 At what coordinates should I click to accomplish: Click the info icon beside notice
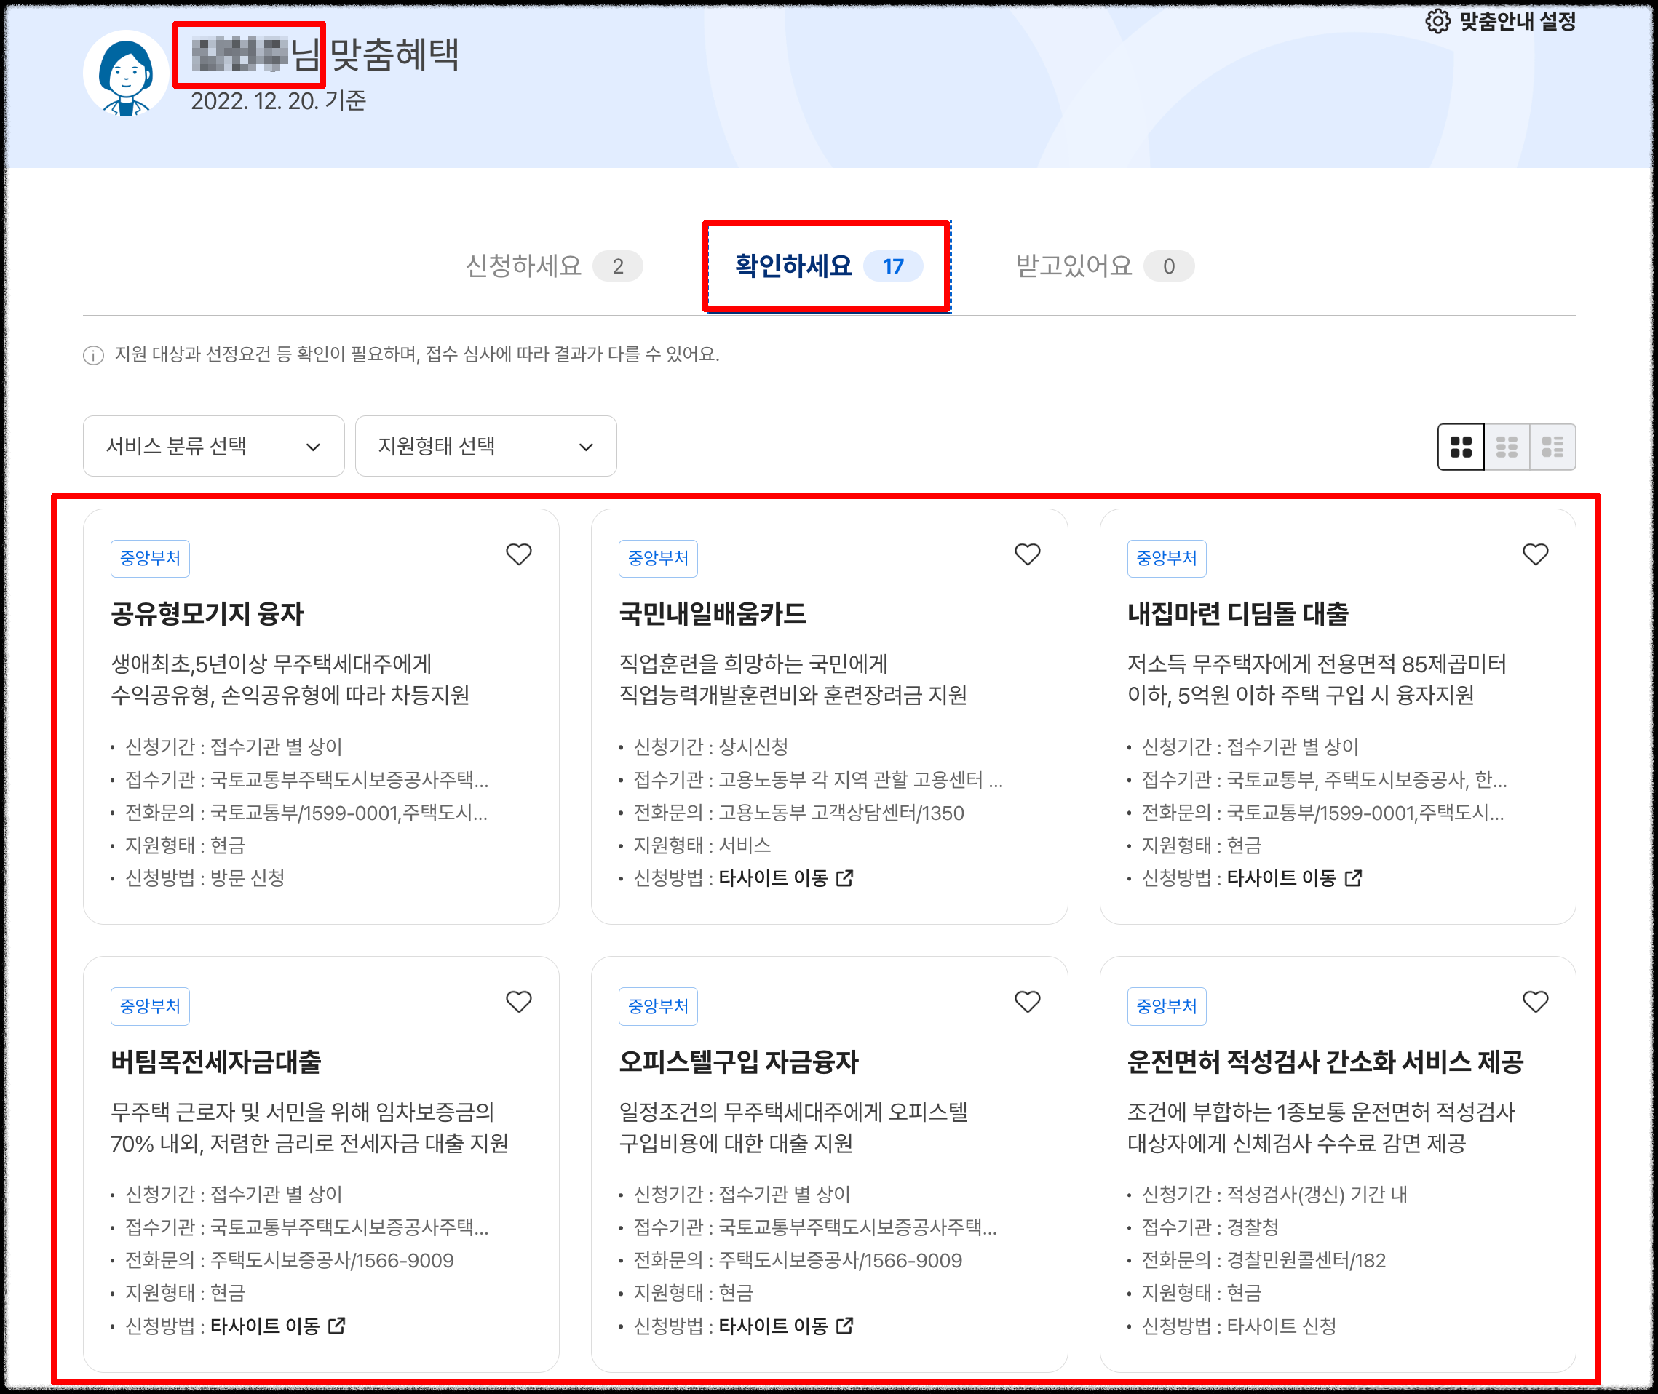click(x=93, y=355)
